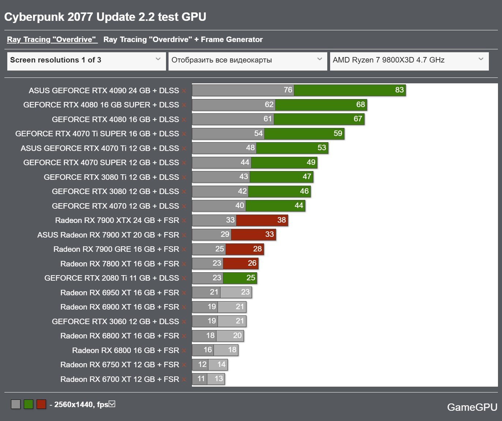Click red x beside Radeon RX 6800 16 GB + FSR
The width and height of the screenshot is (502, 421).
point(184,351)
